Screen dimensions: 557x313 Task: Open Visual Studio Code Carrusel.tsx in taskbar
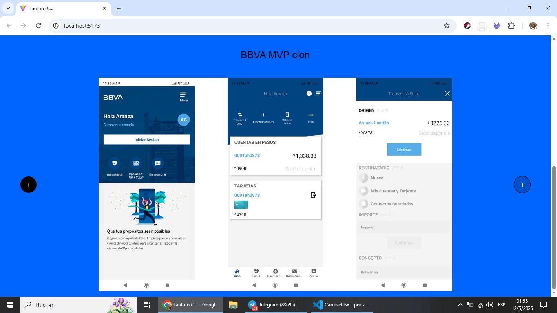(x=342, y=304)
